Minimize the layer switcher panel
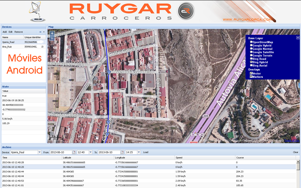Viewport: 301px width, 188px height. (298, 38)
